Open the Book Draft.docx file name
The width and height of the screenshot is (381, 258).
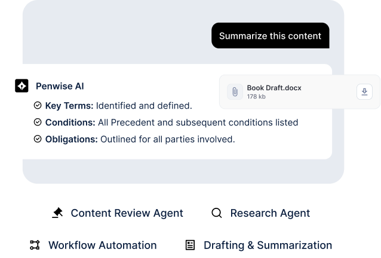[x=274, y=88]
